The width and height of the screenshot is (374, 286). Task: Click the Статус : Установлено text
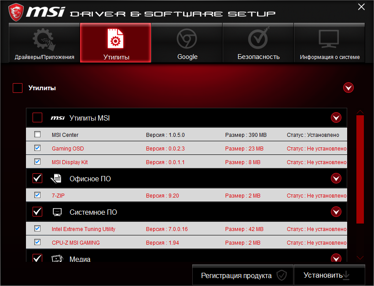313,135
